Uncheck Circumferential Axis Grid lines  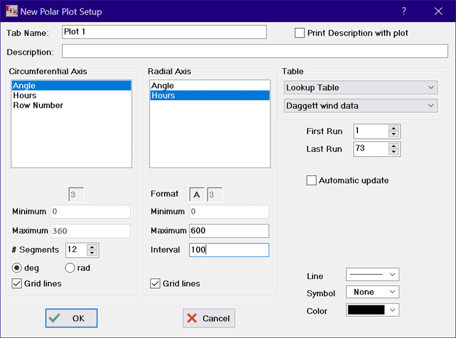[17, 284]
